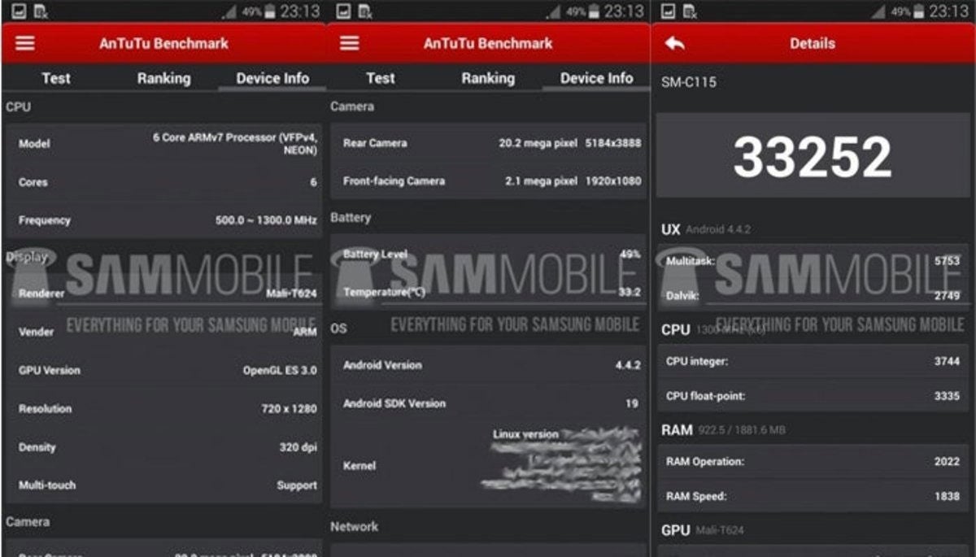The height and width of the screenshot is (557, 976).
Task: Select the Front-facing Camera row
Action: [489, 181]
